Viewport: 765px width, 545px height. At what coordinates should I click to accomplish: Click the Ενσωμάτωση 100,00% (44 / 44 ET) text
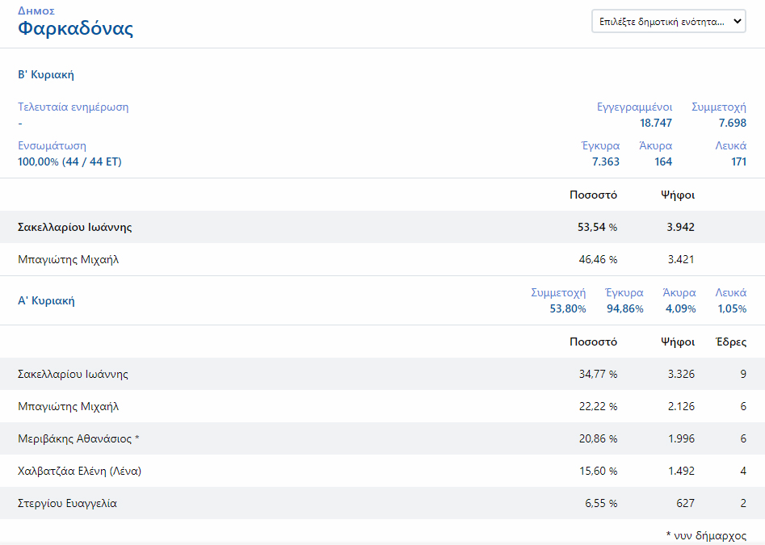click(69, 161)
